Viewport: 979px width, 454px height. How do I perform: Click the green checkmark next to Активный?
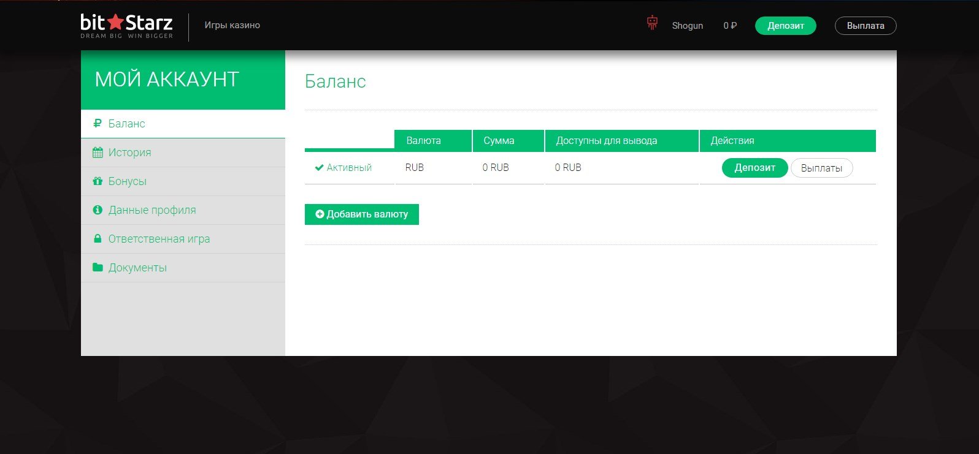coord(319,167)
